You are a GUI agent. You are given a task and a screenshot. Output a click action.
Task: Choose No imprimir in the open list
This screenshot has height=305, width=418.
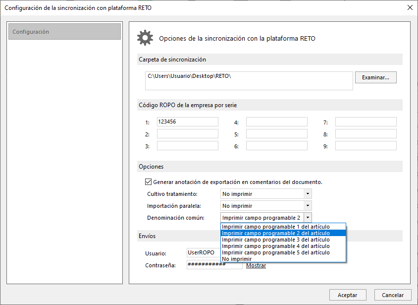[x=283, y=259]
